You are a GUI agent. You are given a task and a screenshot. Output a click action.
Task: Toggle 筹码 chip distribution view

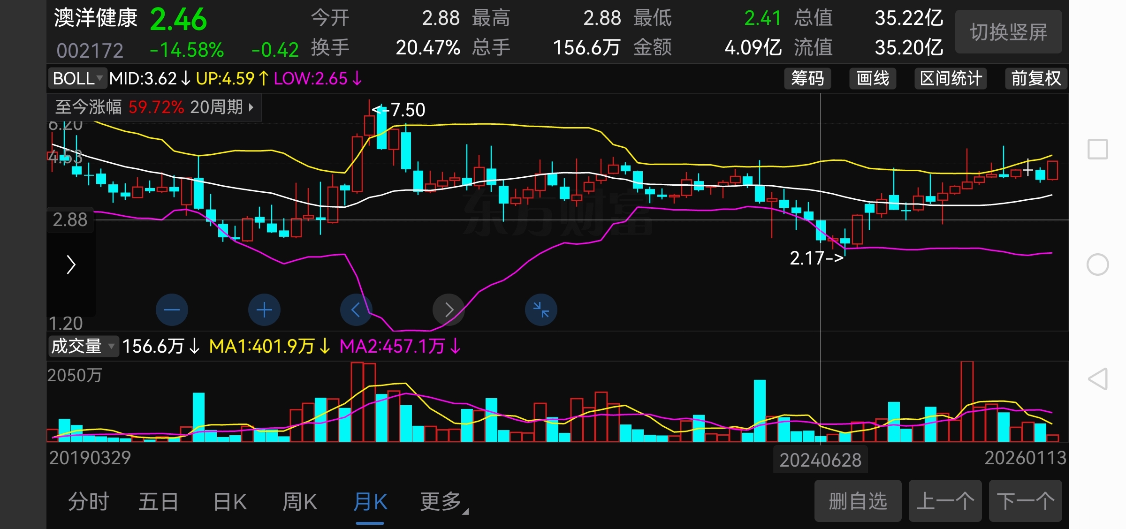click(807, 78)
